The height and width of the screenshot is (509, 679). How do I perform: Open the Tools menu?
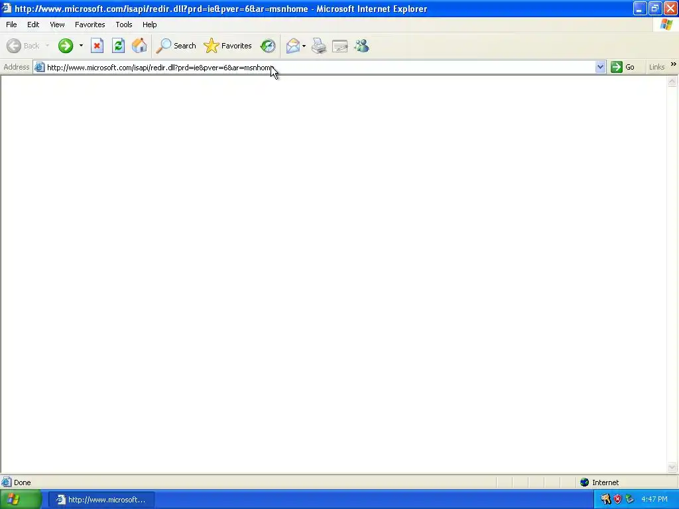click(124, 25)
